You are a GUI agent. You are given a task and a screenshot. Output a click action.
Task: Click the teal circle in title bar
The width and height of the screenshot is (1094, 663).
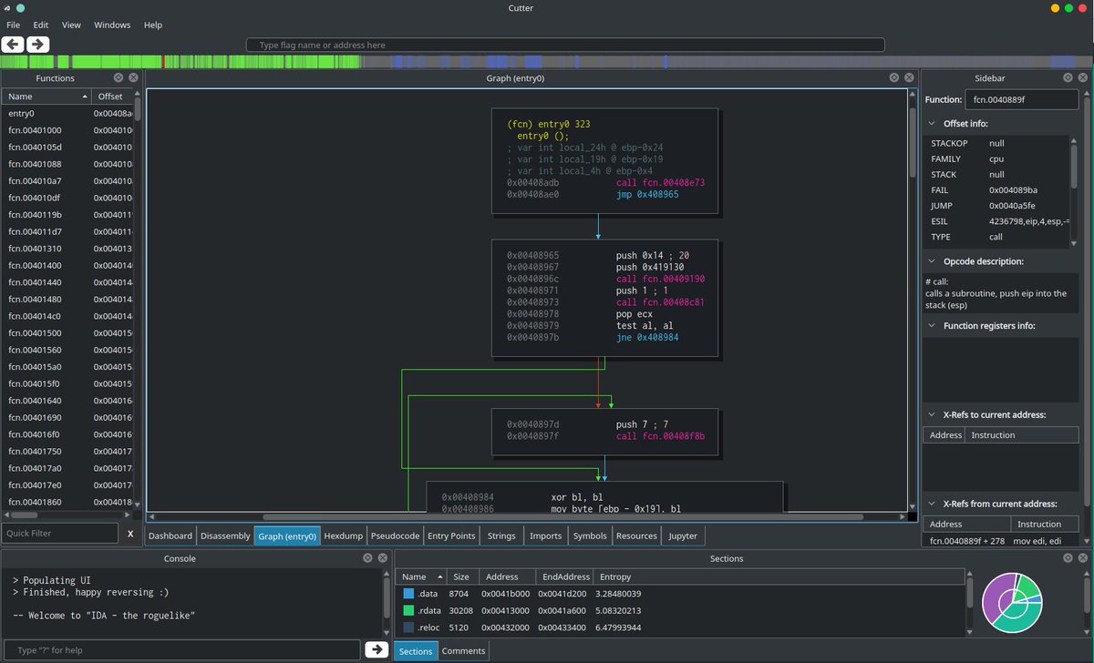[x=21, y=8]
